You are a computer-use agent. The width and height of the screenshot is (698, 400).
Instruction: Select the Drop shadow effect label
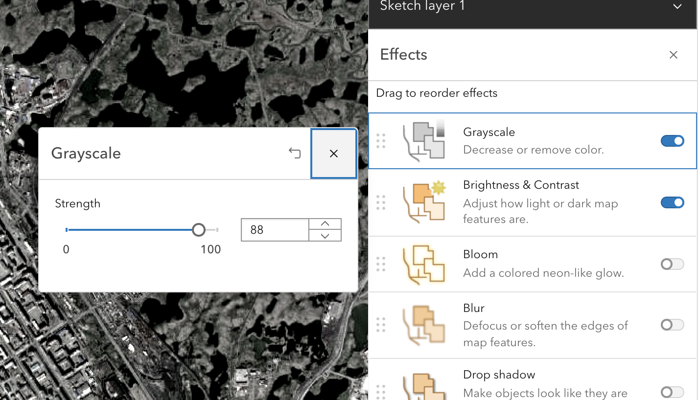click(x=499, y=375)
